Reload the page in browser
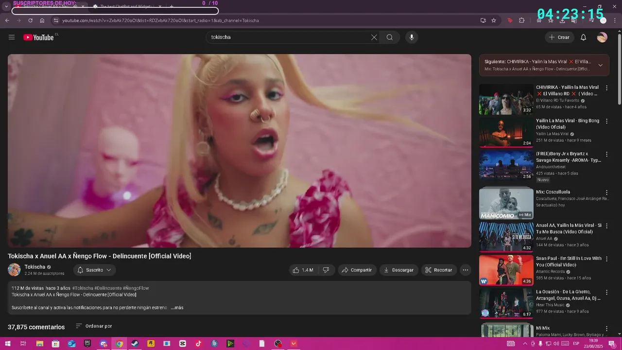Screen dimensions: 622x350 click(x=30, y=20)
